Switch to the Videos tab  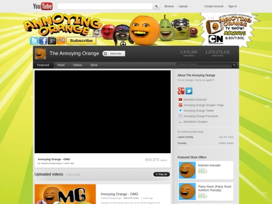(x=77, y=65)
